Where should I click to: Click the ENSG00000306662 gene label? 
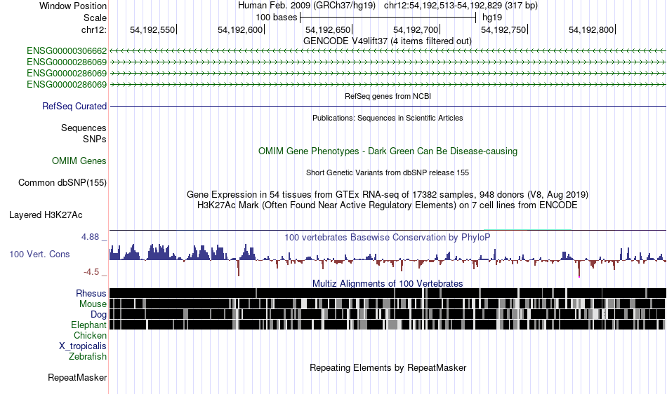pos(67,51)
